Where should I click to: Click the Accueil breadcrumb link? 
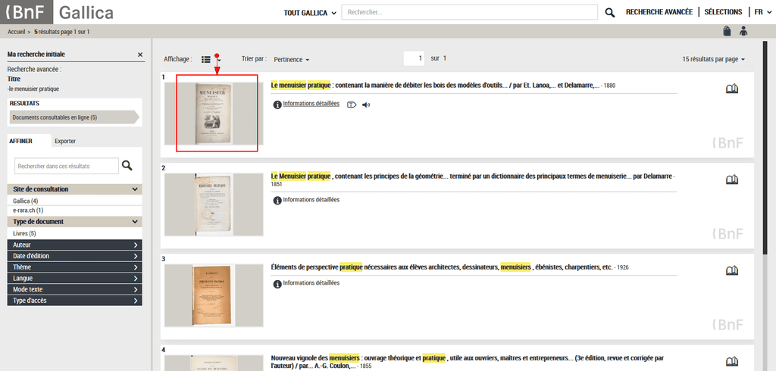17,32
